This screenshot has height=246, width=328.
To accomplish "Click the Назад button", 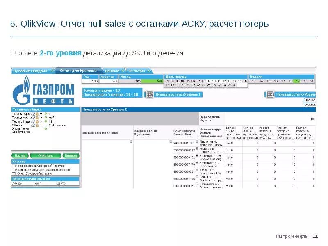I will [20, 156].
